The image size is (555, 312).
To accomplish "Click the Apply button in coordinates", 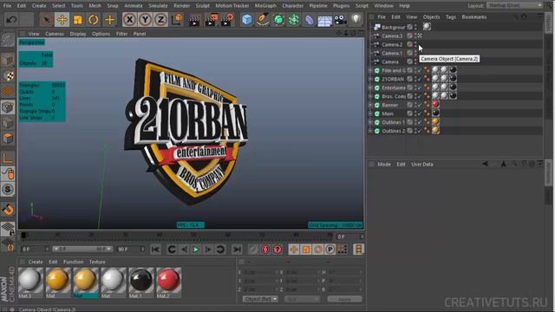I will [x=344, y=299].
